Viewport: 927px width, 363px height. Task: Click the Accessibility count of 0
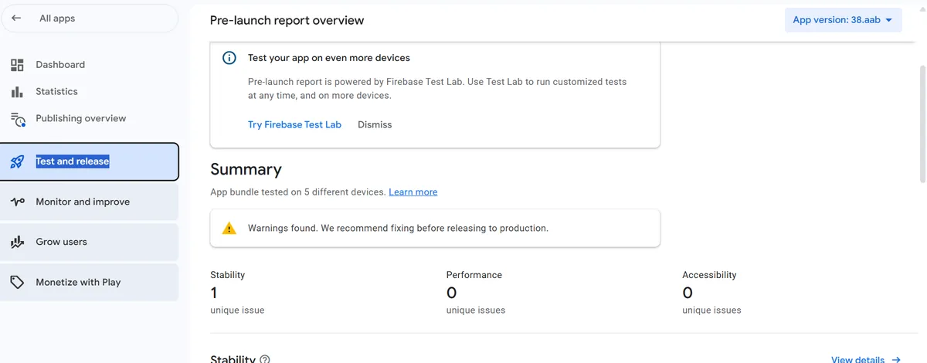(688, 293)
